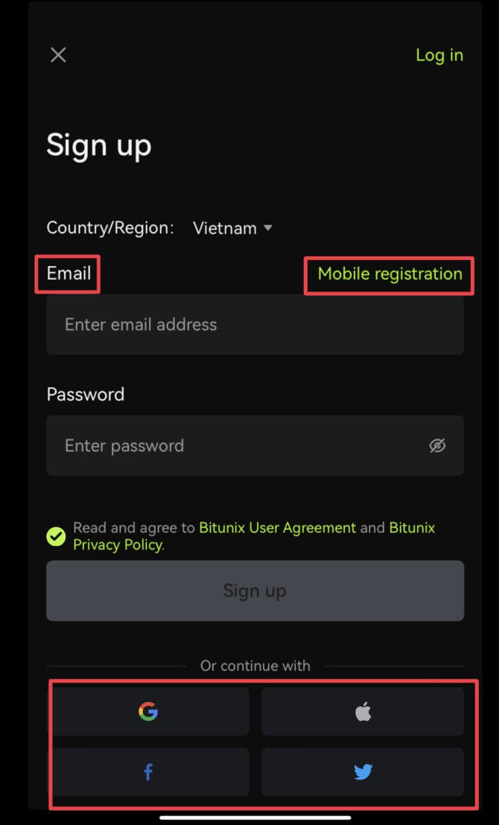Viewport: 499px width, 825px height.
Task: Sign up using the Apple icon
Action: pos(362,712)
